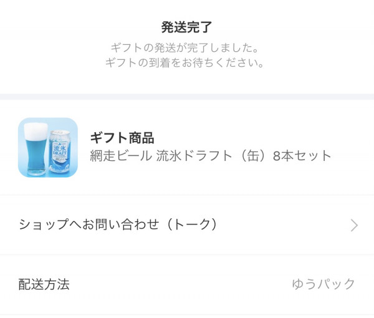Tap the ギフトの到着をお待ちください message
The height and width of the screenshot is (318, 374).
click(186, 63)
